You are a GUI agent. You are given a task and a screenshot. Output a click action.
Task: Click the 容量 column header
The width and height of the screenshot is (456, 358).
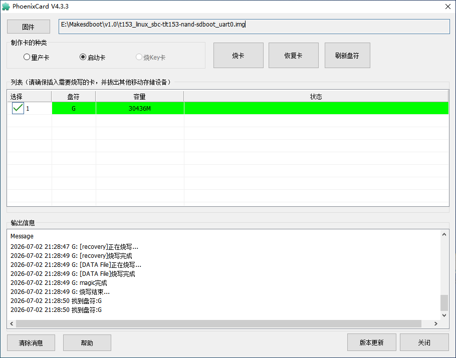click(x=140, y=97)
